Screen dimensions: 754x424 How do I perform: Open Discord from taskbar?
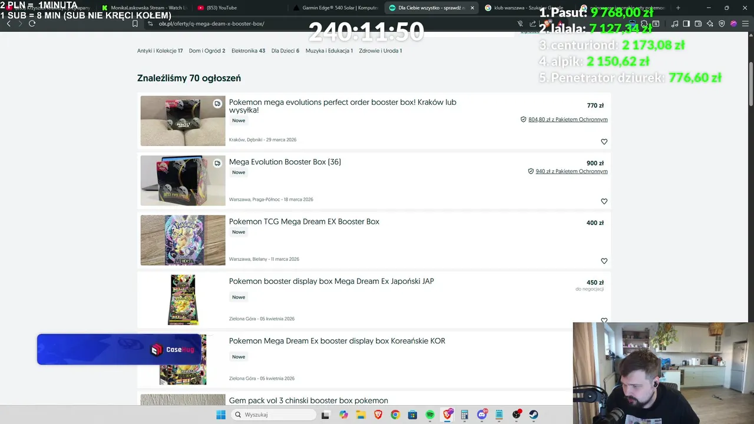[482, 415]
